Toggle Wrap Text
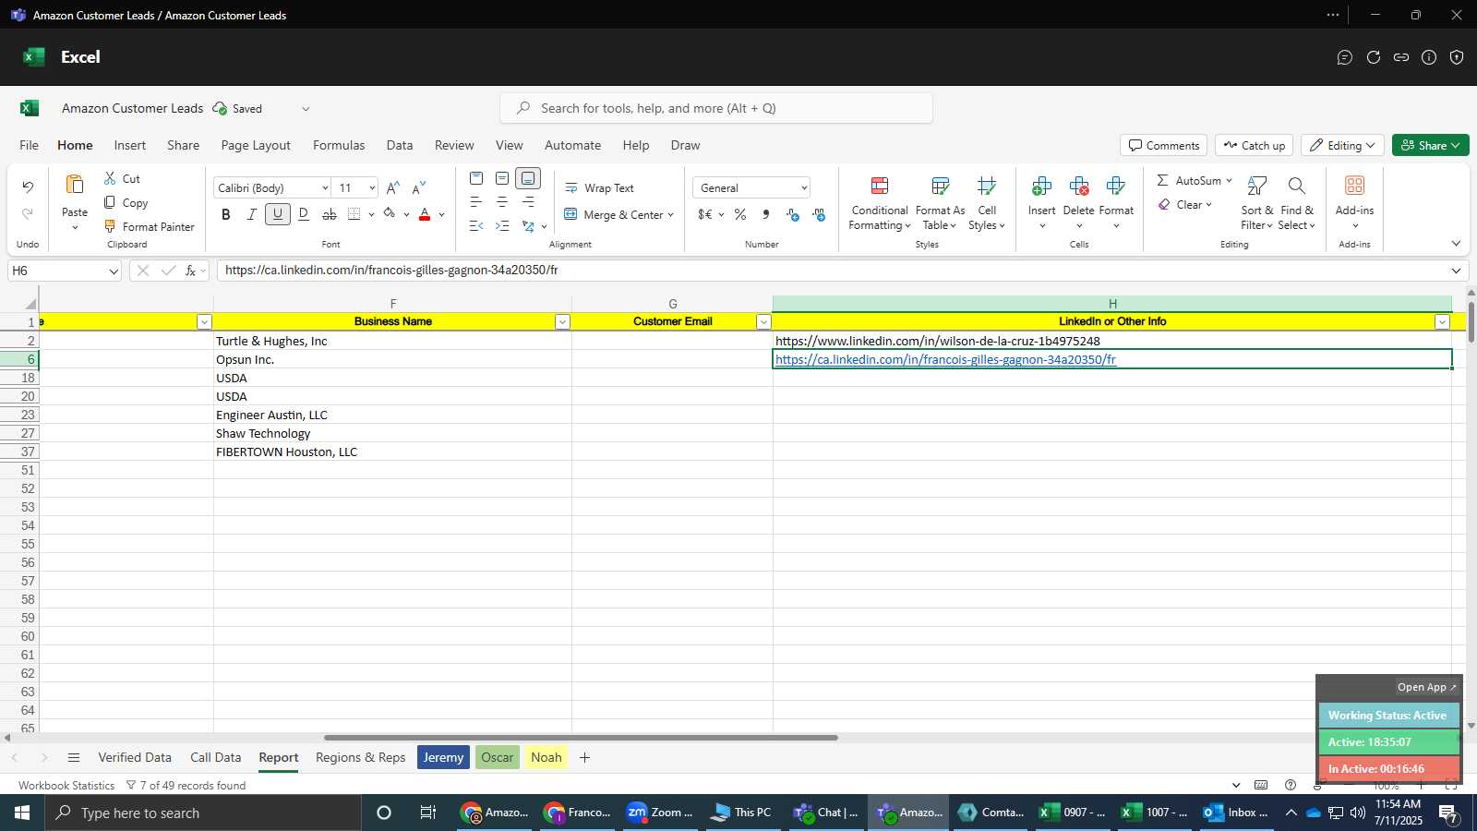Screen dimensions: 1477x831 click(x=599, y=188)
